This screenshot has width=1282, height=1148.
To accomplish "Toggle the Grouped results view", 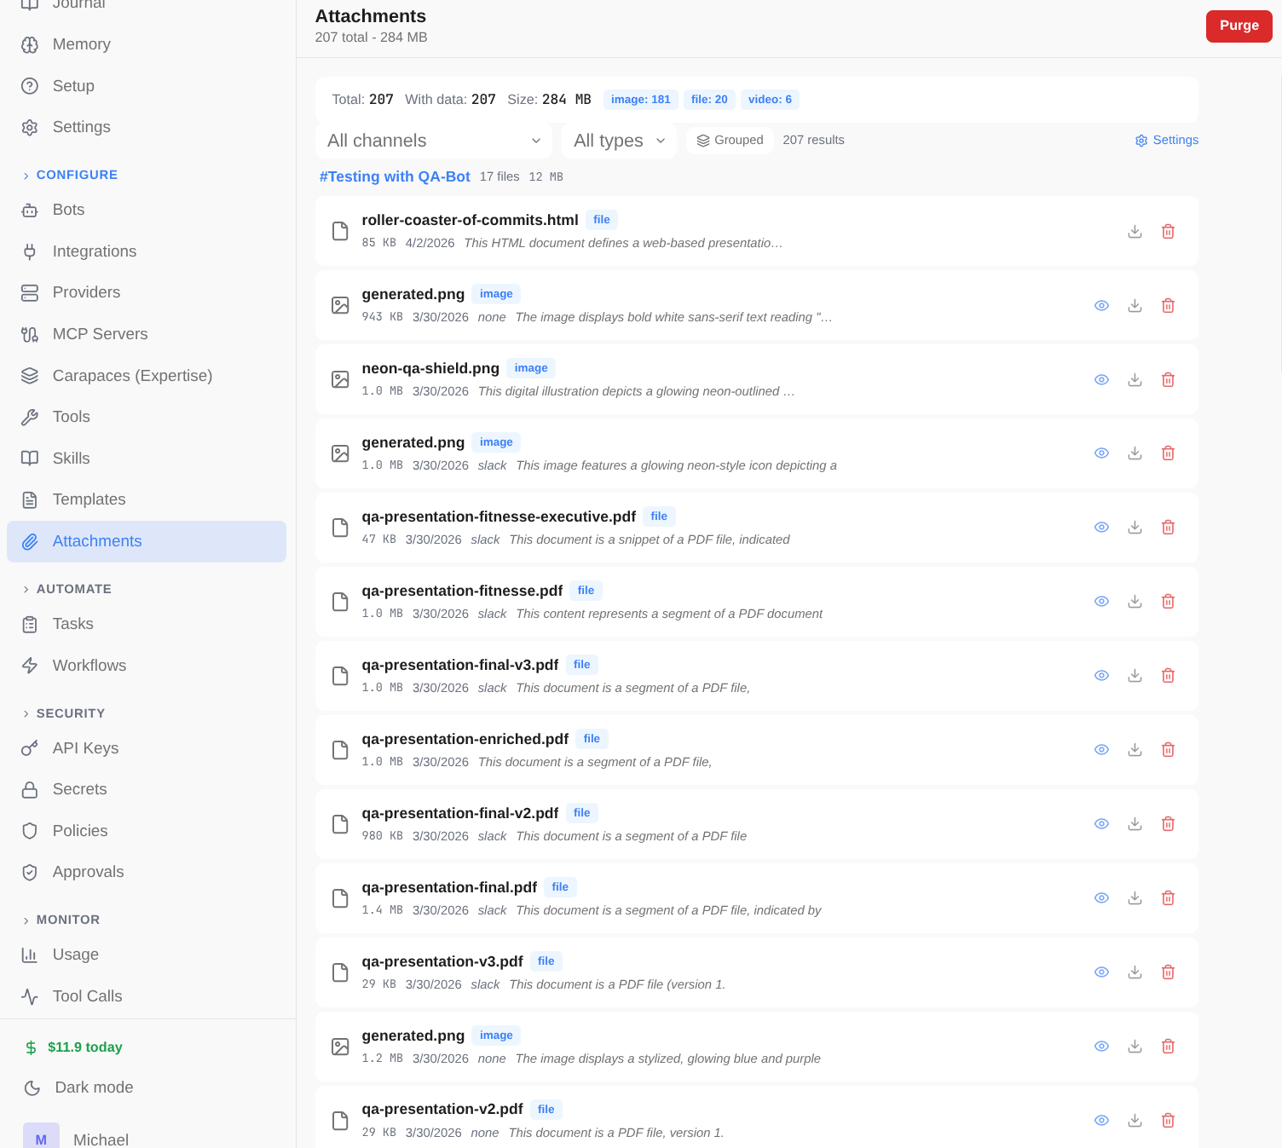I will (x=730, y=140).
